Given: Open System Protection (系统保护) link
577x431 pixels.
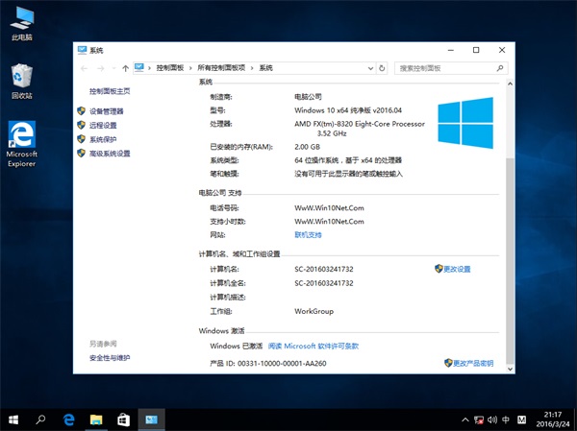Looking at the screenshot, I should click(102, 139).
